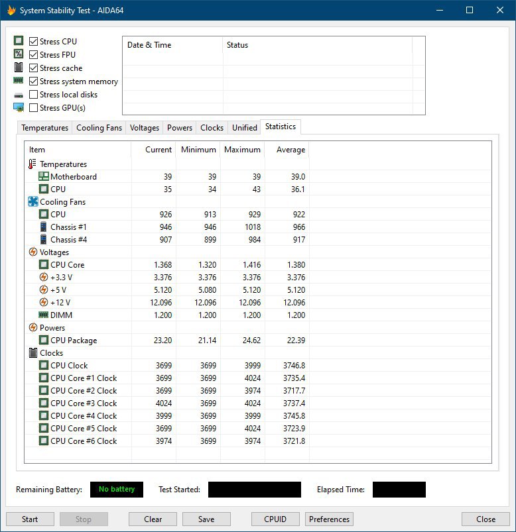The image size is (516, 532).
Task: Click the Item column header
Action: (x=78, y=150)
